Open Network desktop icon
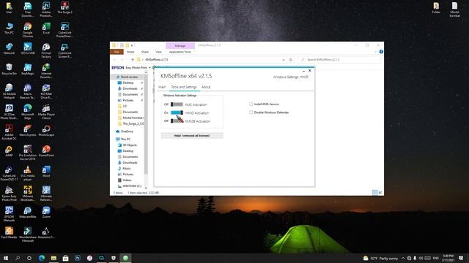The width and height of the screenshot is (469, 263). [x=9, y=49]
